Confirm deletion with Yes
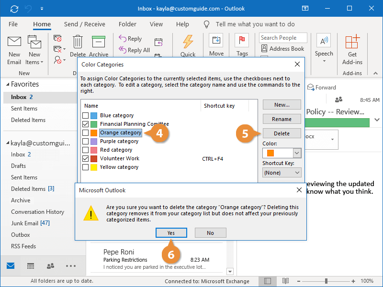383x287 pixels. 171,233
